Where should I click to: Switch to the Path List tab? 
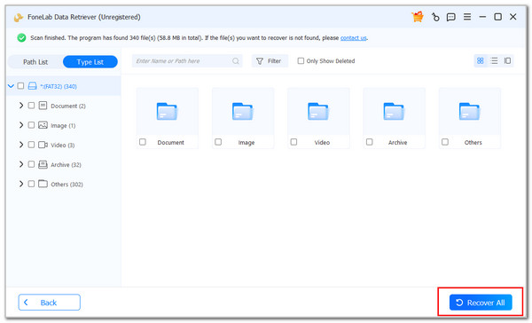coord(35,62)
